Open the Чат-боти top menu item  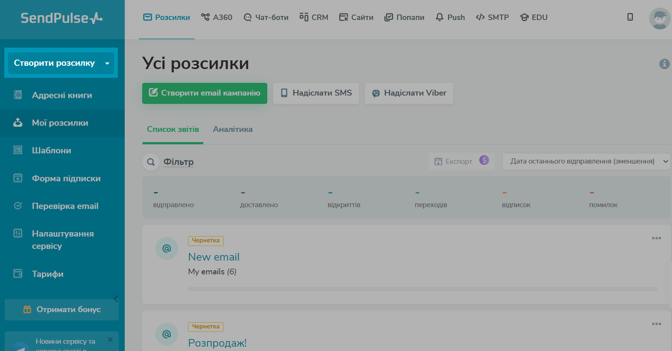[266, 17]
